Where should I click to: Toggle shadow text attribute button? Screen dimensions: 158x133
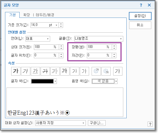coord(65,71)
